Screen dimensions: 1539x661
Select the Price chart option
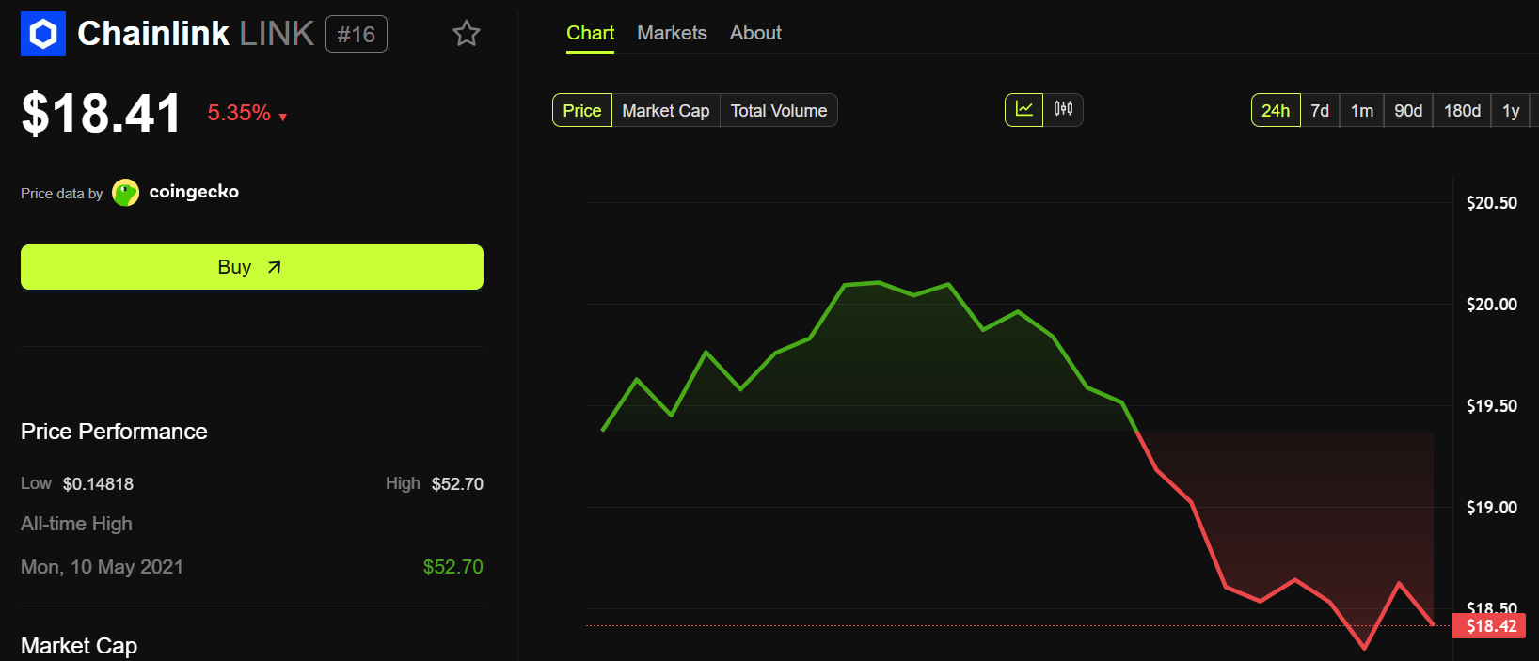point(582,110)
